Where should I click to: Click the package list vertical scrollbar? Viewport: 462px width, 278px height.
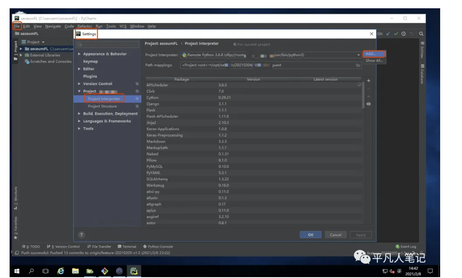tap(363, 95)
